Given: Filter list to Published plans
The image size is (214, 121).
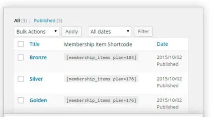Looking at the screenshot, I should pyautogui.click(x=45, y=21).
